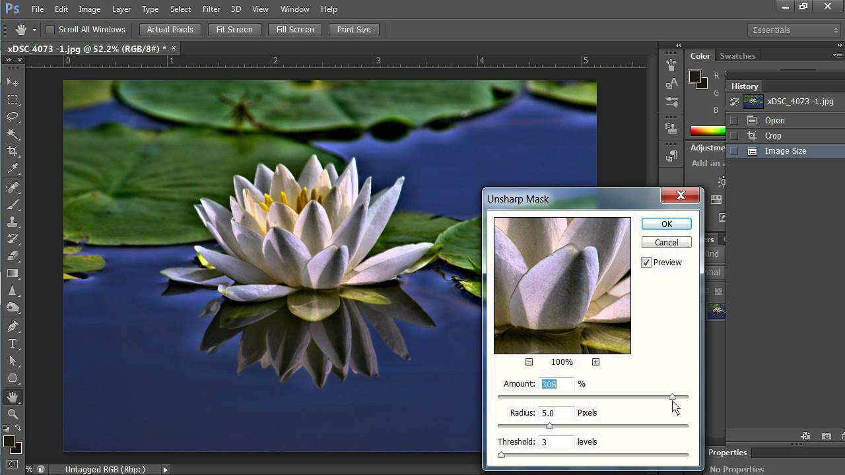This screenshot has width=845, height=475.
Task: Select the Type tool
Action: pos(13,344)
